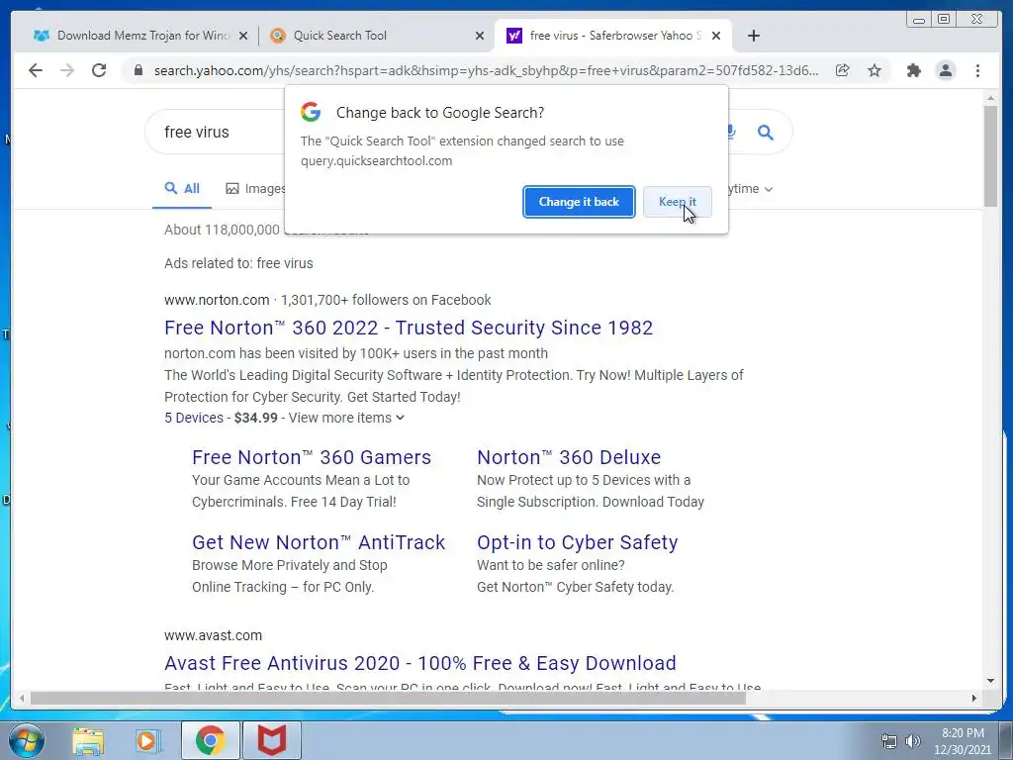The width and height of the screenshot is (1013, 760).
Task: Click the vertical scrollbar thumb
Action: (x=990, y=155)
